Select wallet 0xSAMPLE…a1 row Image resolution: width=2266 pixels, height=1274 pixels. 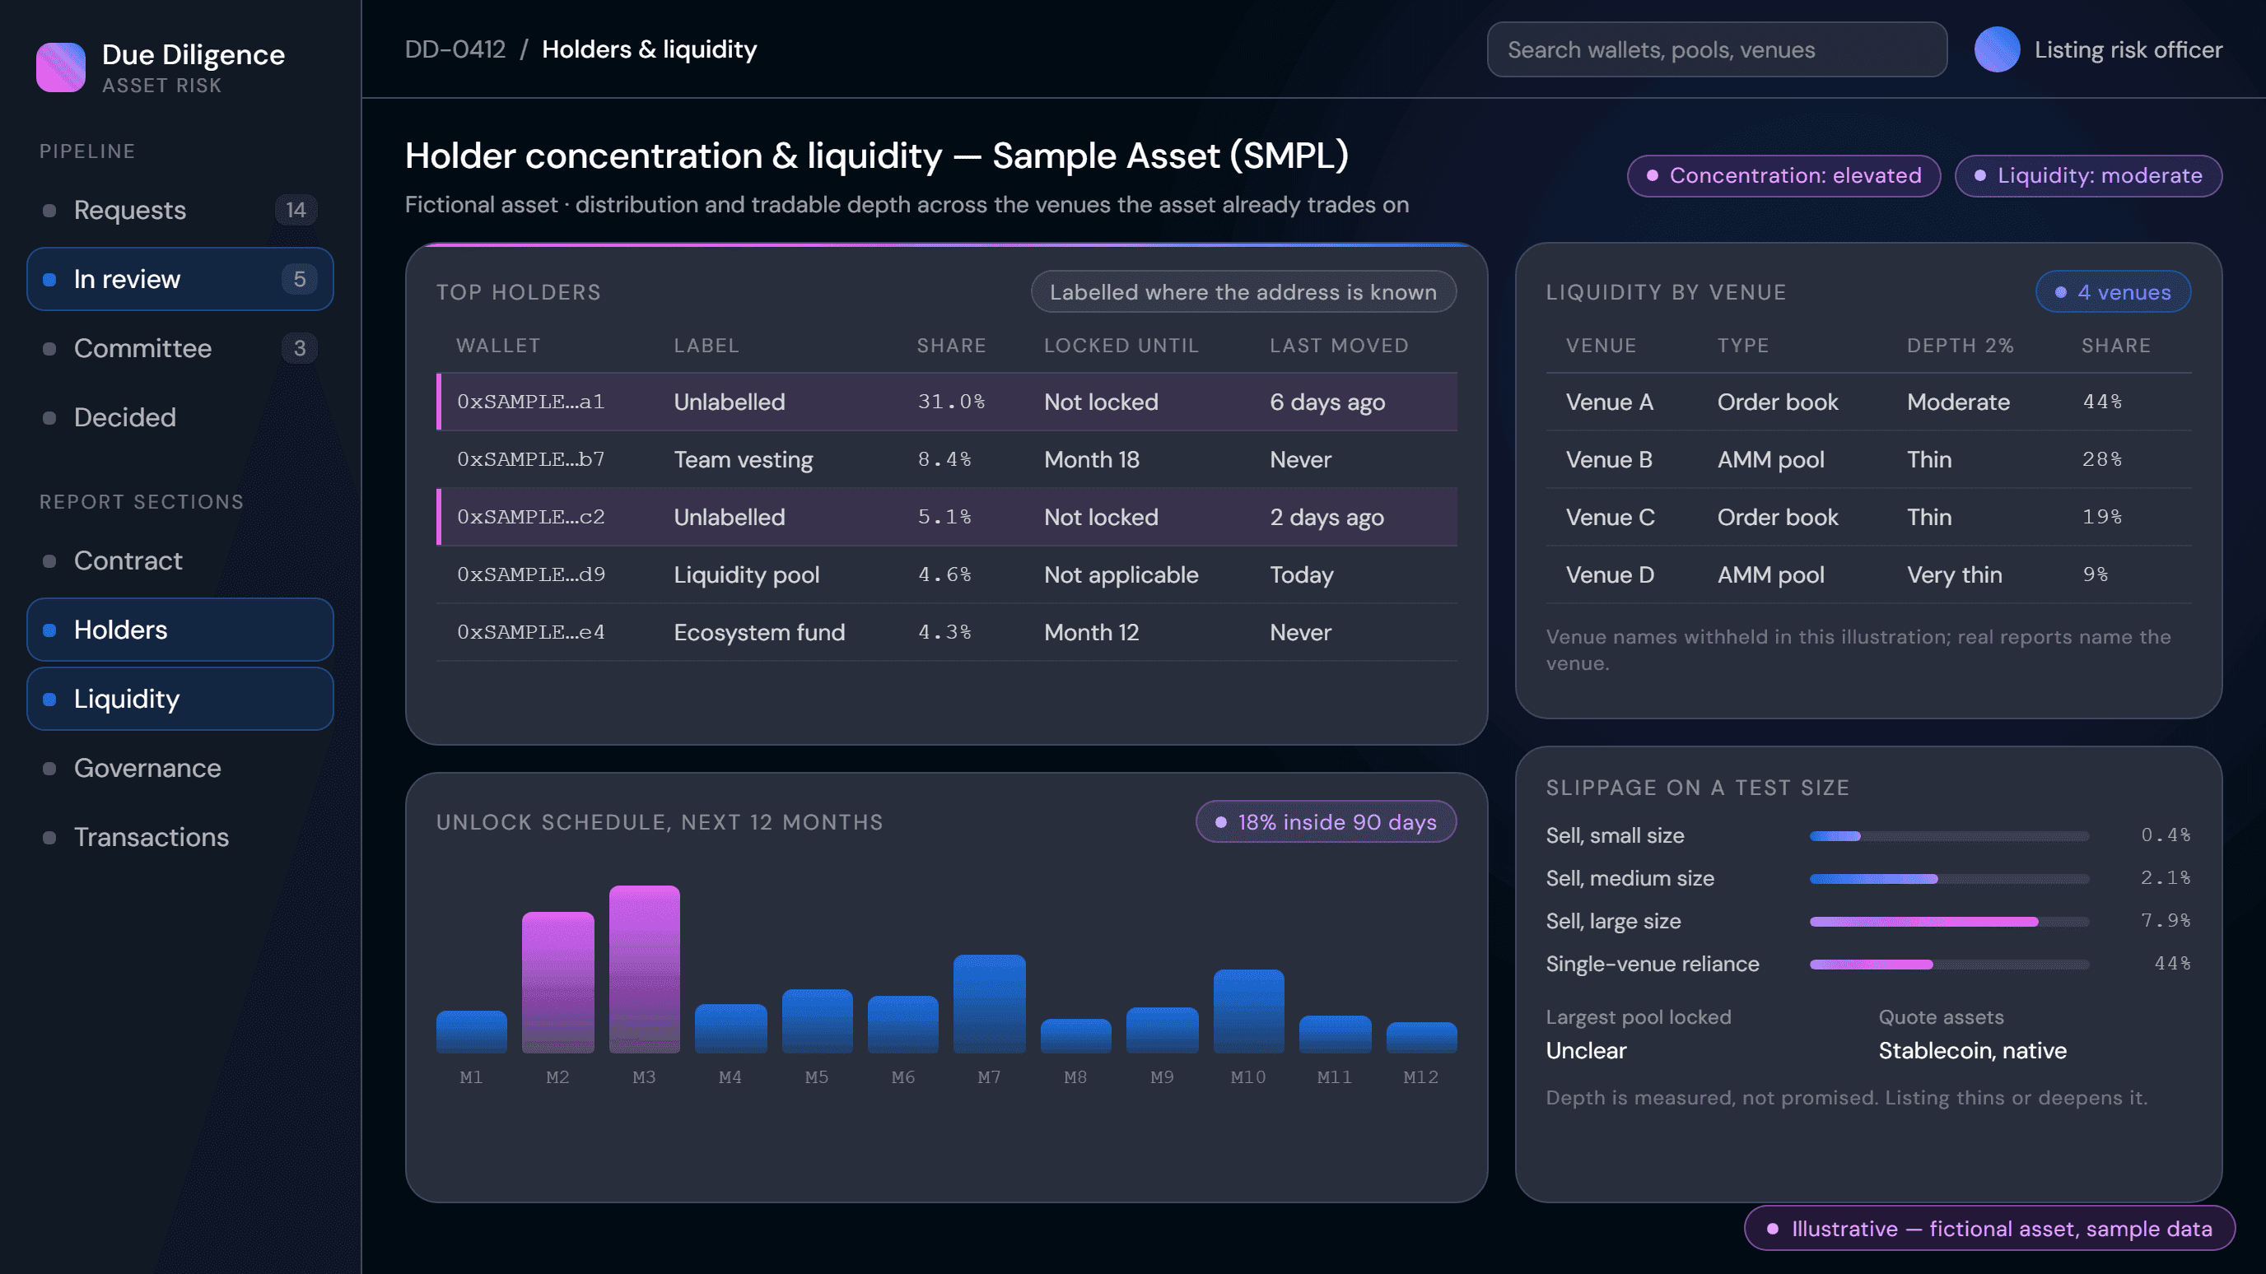point(947,402)
